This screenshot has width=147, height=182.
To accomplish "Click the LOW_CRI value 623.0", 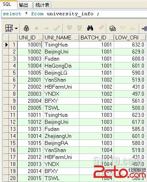I will (x=130, y=115).
